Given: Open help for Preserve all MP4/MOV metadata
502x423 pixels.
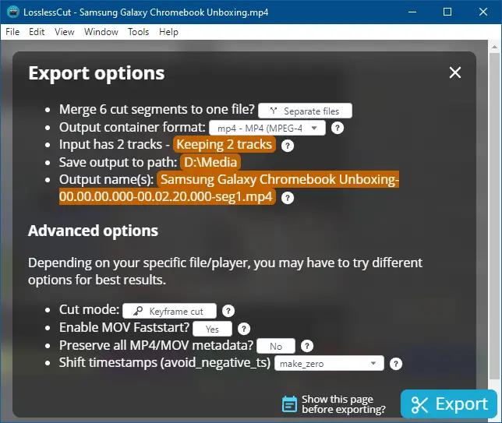Looking at the screenshot, I should (x=307, y=346).
